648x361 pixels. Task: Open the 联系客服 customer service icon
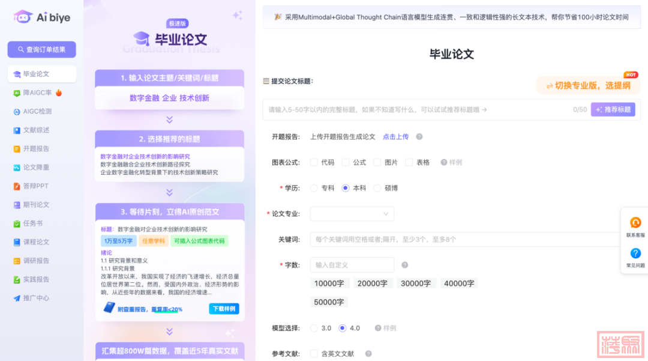pos(635,223)
